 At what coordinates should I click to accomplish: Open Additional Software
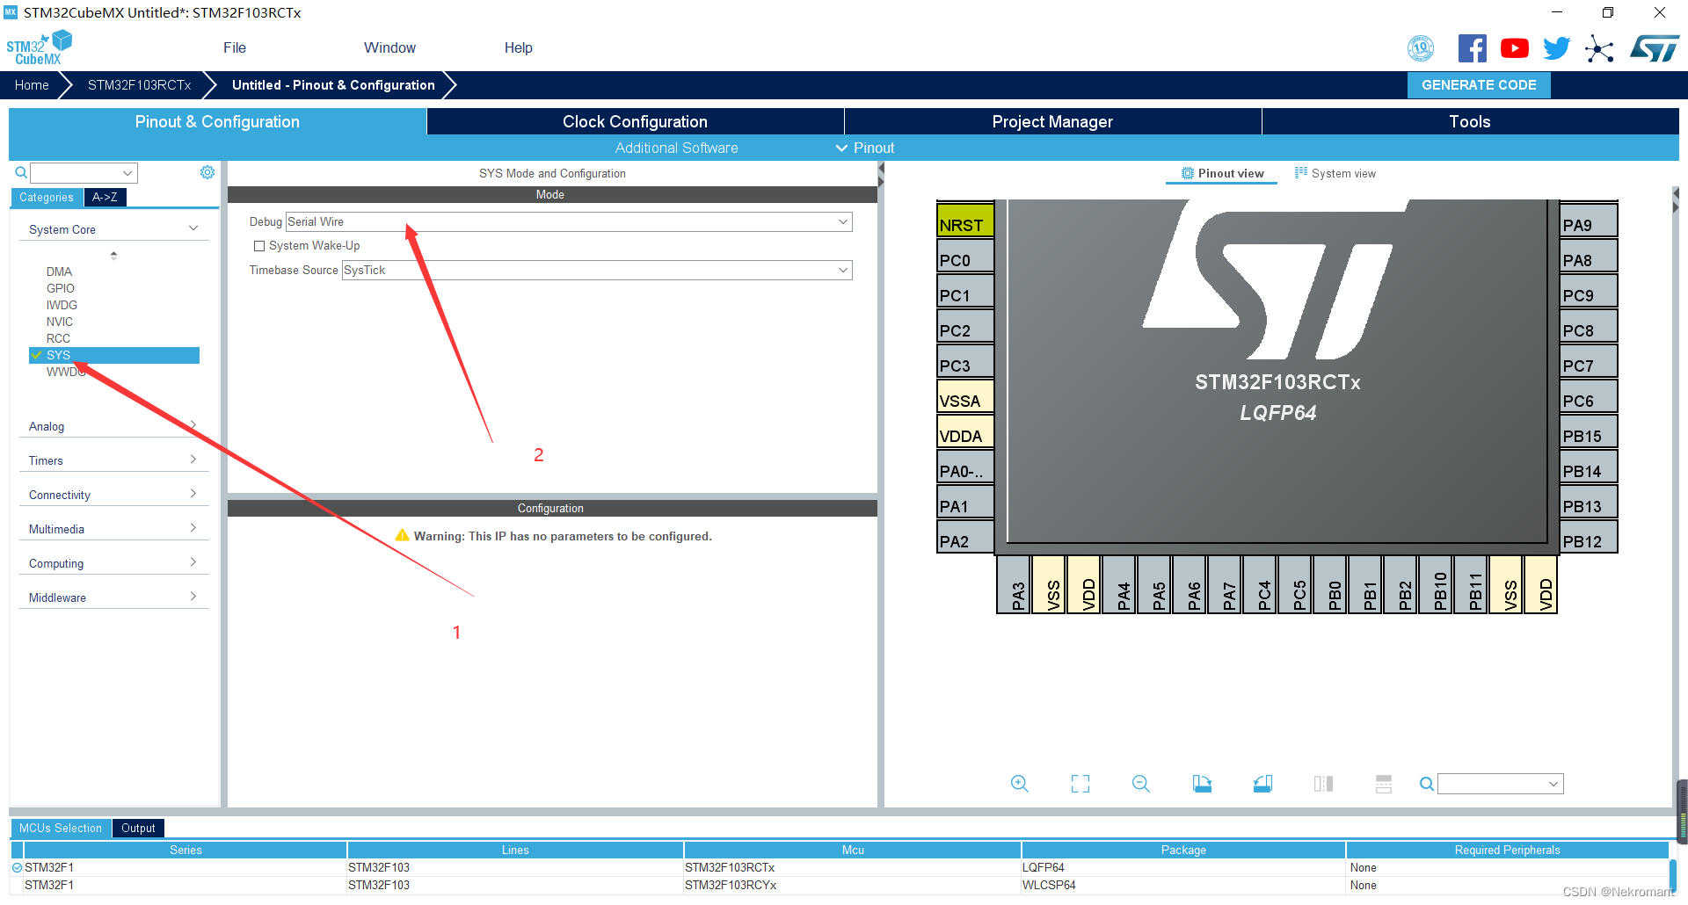[x=676, y=148]
